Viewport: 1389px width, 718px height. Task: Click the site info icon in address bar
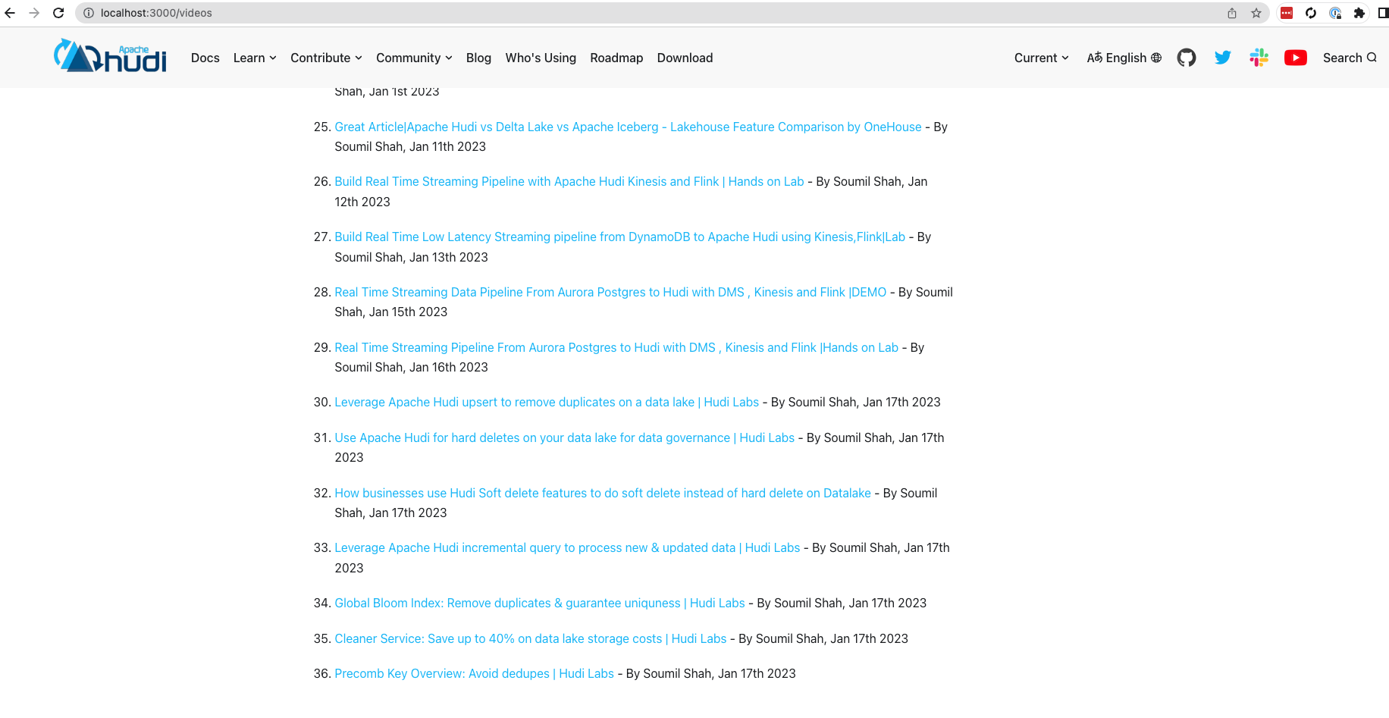[x=89, y=13]
